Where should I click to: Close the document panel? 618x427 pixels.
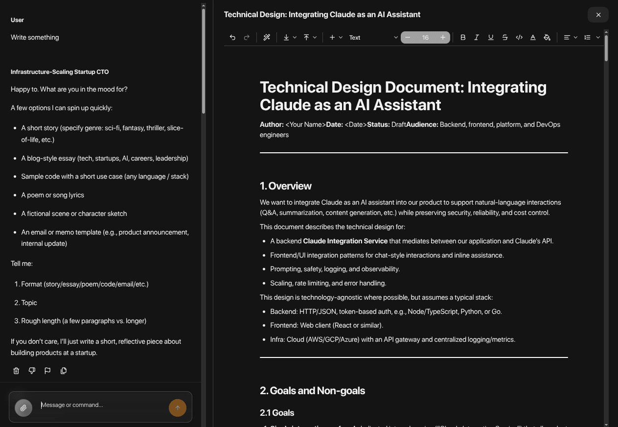pyautogui.click(x=598, y=15)
